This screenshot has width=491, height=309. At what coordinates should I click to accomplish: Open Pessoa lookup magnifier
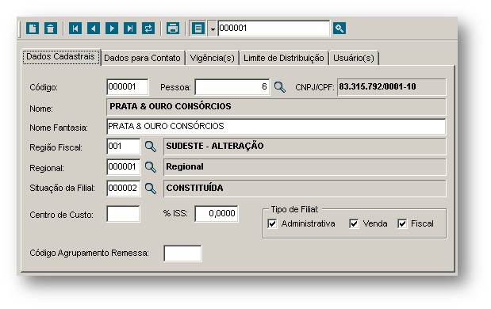(280, 87)
